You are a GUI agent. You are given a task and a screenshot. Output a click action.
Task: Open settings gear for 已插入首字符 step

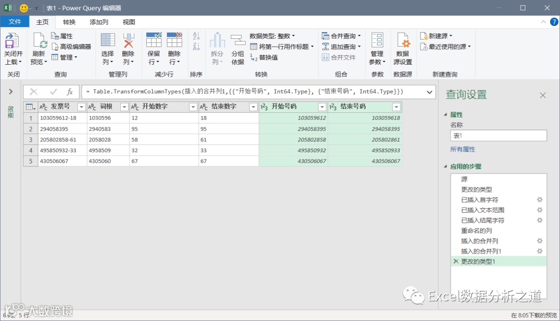coord(540,200)
